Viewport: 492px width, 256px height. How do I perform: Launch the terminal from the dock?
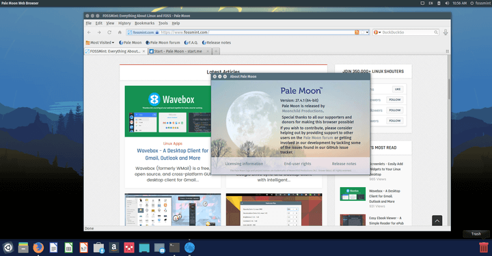pyautogui.click(x=174, y=248)
